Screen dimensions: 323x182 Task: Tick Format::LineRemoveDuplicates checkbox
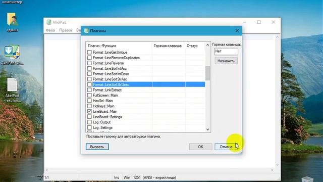(x=89, y=58)
